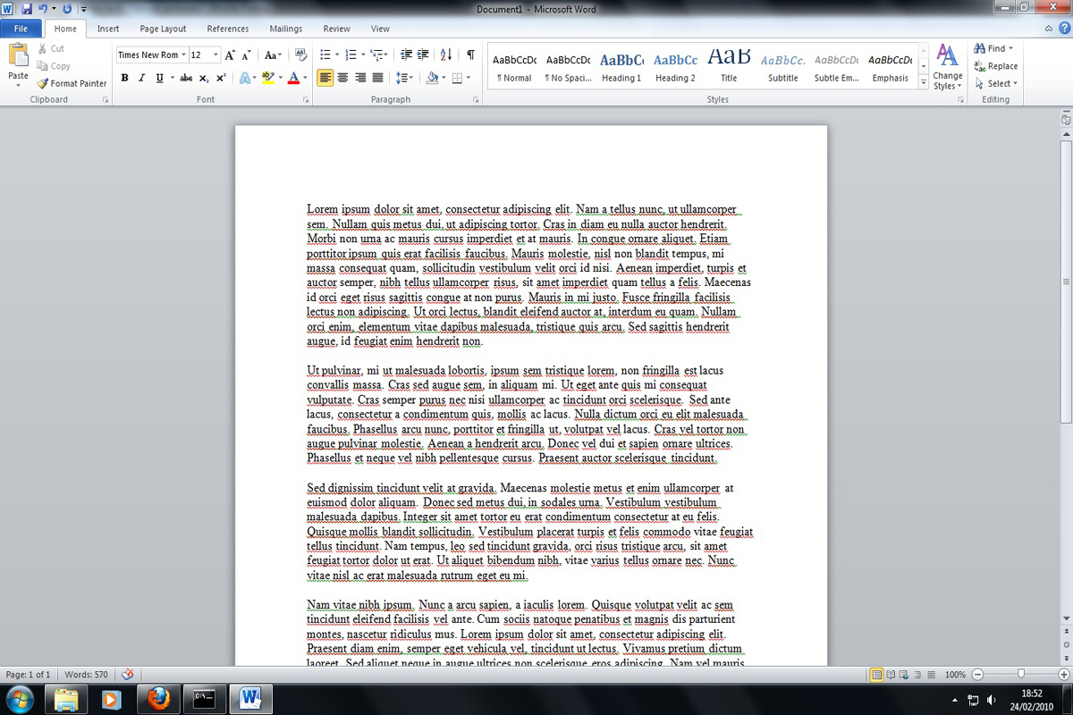Switch to the Insert tab
This screenshot has height=715, width=1073.
[x=108, y=29]
